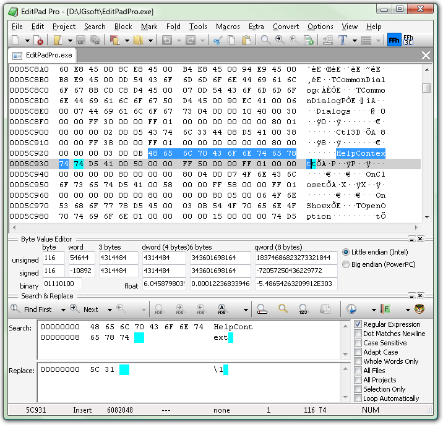The image size is (443, 425).
Task: Enable Dot Matches Newline checkbox
Action: click(x=358, y=334)
